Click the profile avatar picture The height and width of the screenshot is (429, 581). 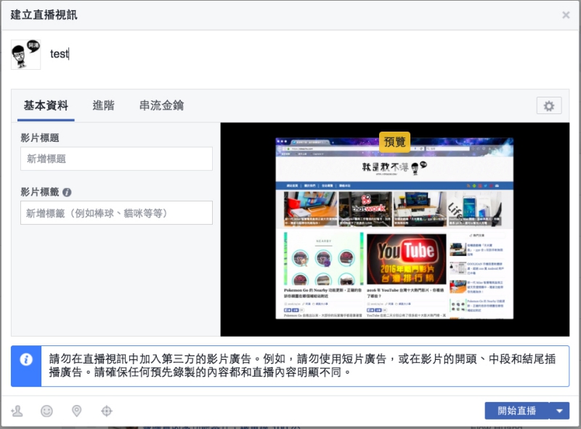point(25,55)
